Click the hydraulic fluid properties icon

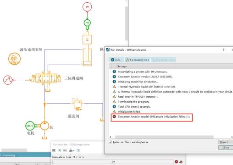pyautogui.click(x=14, y=59)
